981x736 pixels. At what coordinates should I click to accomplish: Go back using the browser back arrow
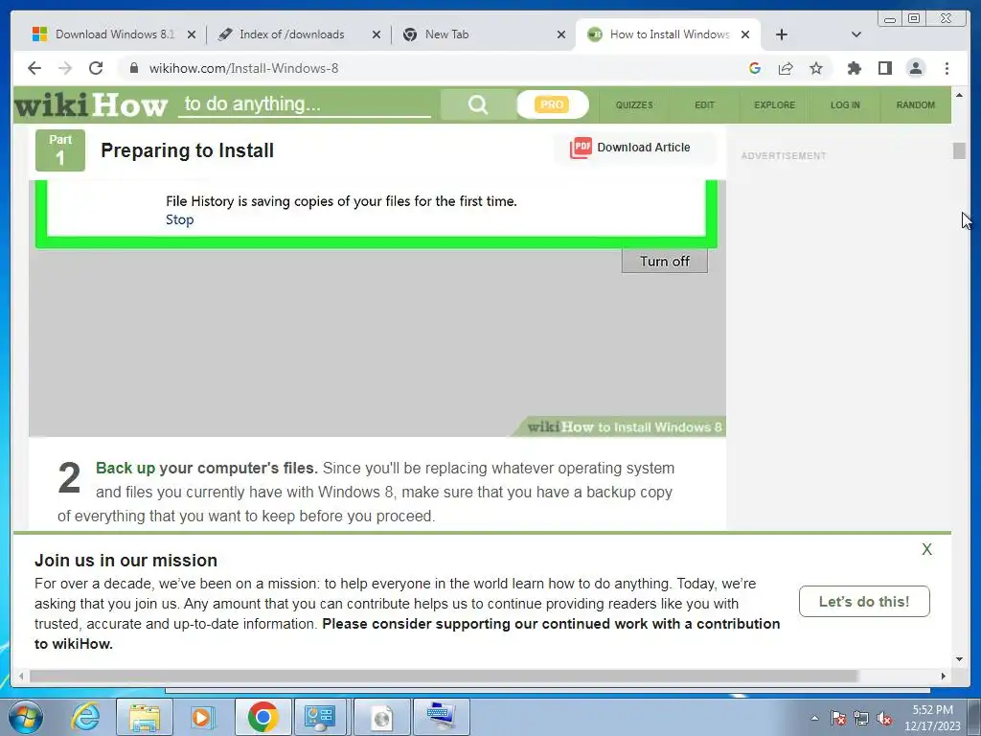pyautogui.click(x=34, y=68)
